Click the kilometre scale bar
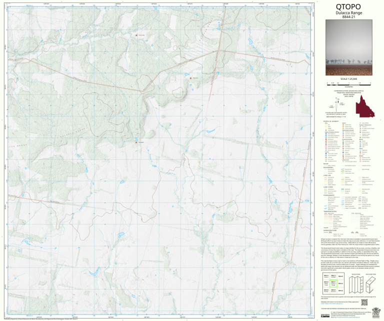This screenshot has height=321, width=384. pyautogui.click(x=348, y=84)
